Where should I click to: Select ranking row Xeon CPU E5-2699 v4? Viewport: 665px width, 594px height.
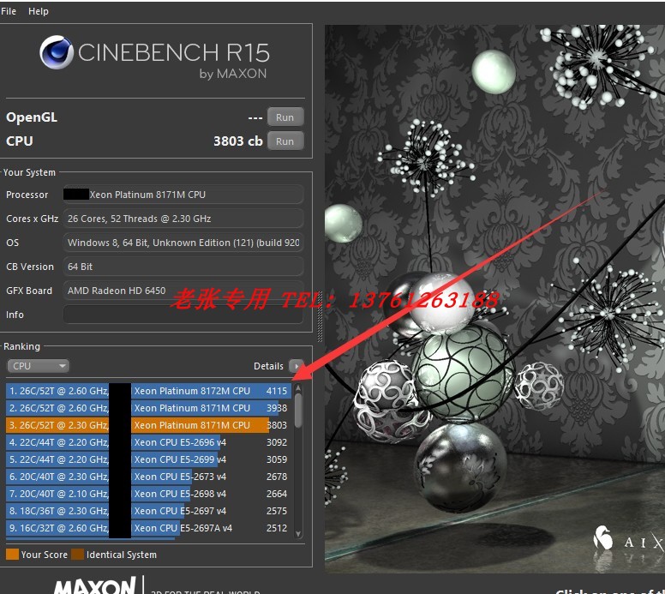coord(148,459)
